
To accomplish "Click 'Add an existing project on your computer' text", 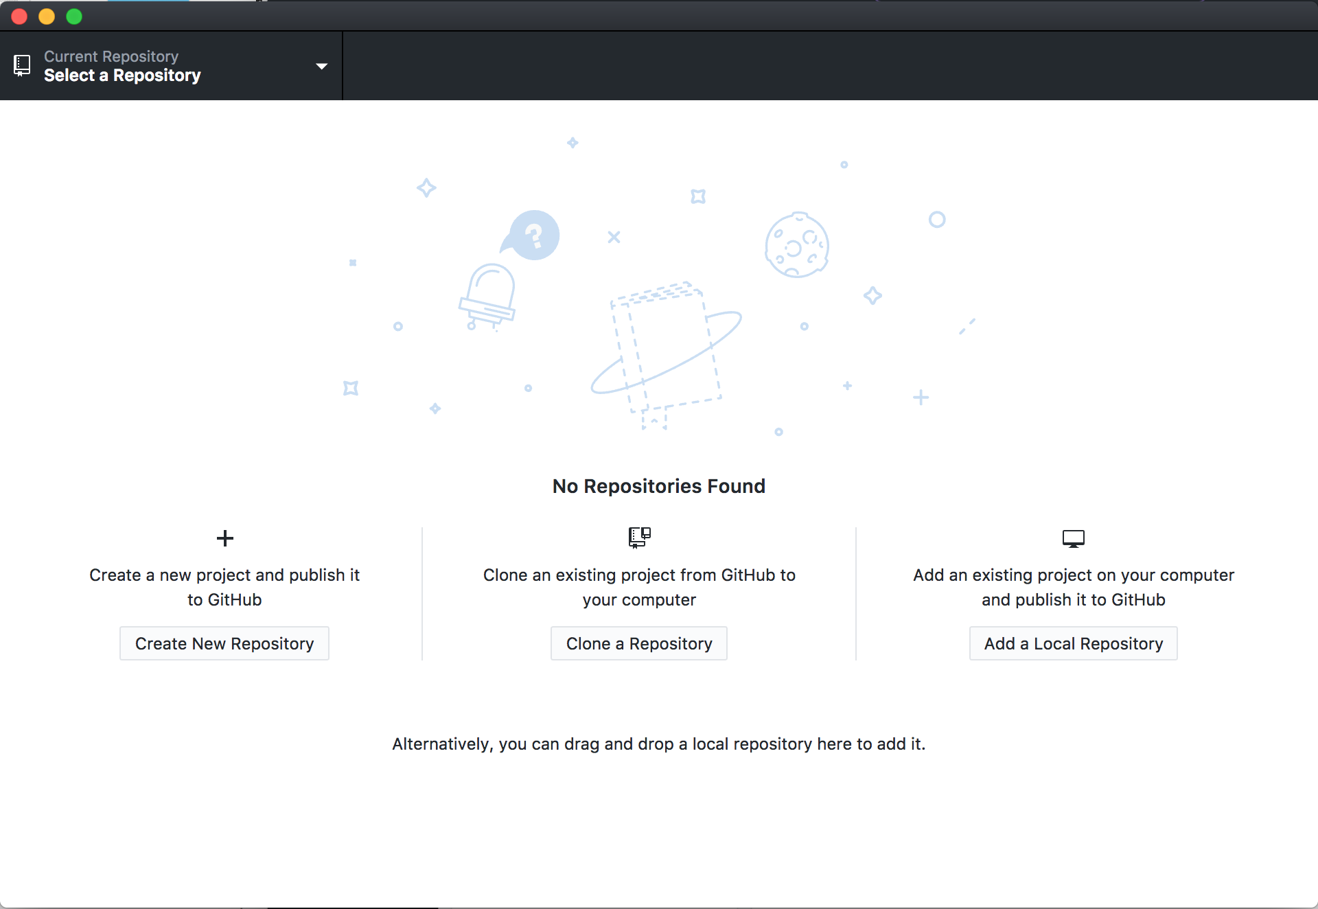I will pyautogui.click(x=1074, y=587).
